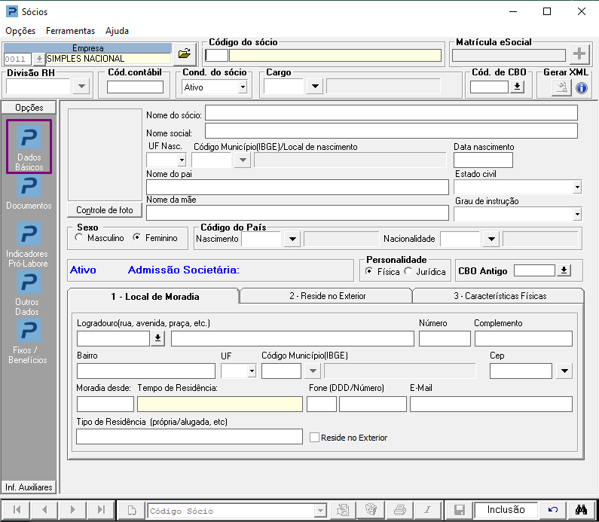Screen dimensions: 599x522
Task: Click the delete trash icon in bottom toolbar
Action: [x=371, y=510]
